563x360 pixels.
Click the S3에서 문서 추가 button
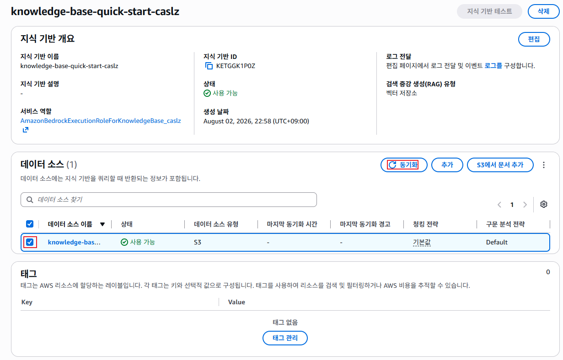point(500,165)
